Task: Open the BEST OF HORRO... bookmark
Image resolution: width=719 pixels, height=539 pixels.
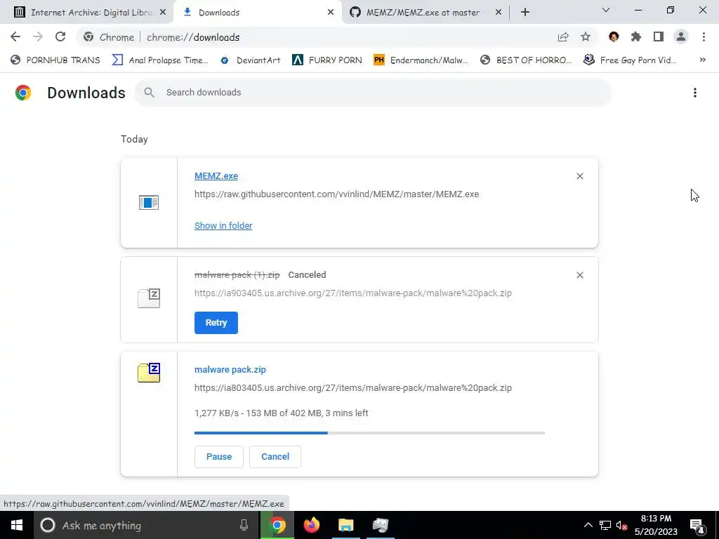Action: pos(526,60)
